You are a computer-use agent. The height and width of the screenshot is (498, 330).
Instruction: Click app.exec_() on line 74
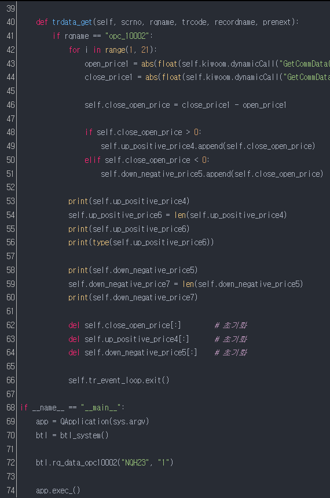click(x=58, y=490)
